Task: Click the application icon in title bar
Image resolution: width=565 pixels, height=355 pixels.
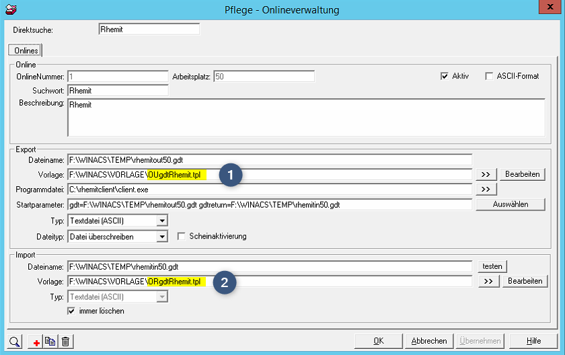Action: 11,10
